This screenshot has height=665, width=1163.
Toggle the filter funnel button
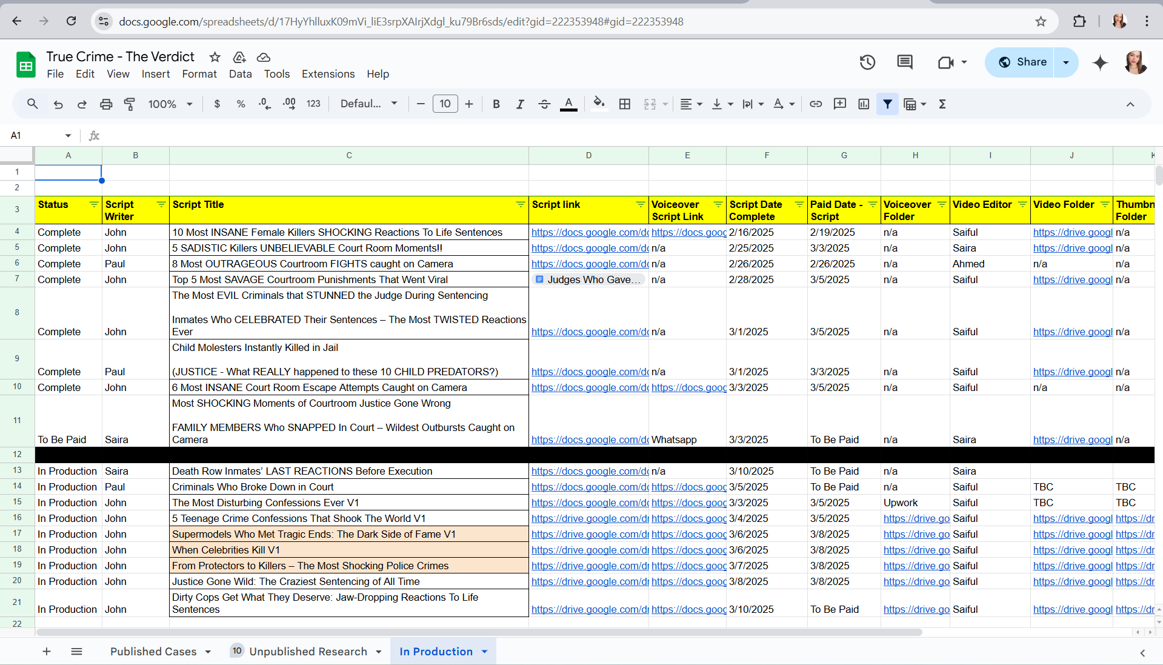887,104
